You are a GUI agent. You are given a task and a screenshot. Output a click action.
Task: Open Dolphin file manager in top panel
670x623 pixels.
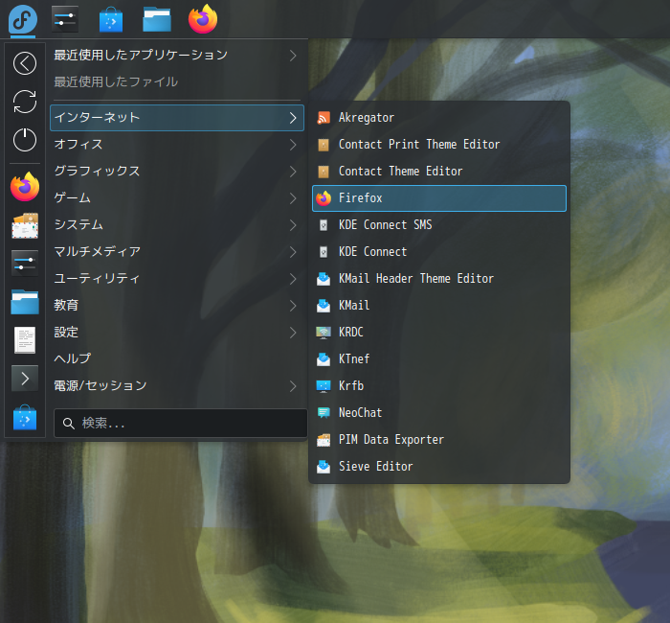[x=157, y=20]
